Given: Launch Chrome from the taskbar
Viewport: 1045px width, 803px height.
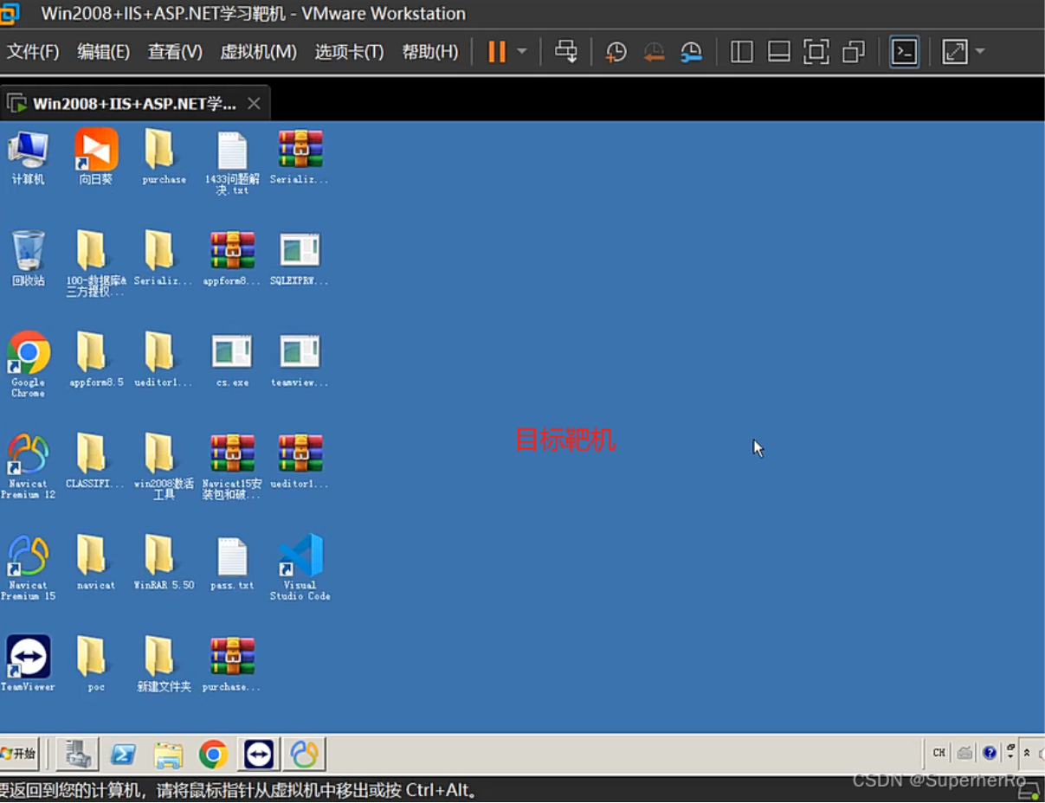Looking at the screenshot, I should tap(213, 754).
